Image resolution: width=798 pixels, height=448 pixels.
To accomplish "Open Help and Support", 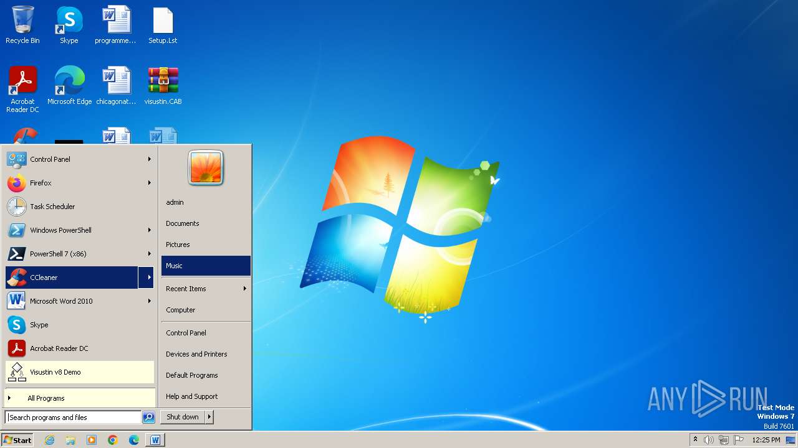I will click(206, 396).
